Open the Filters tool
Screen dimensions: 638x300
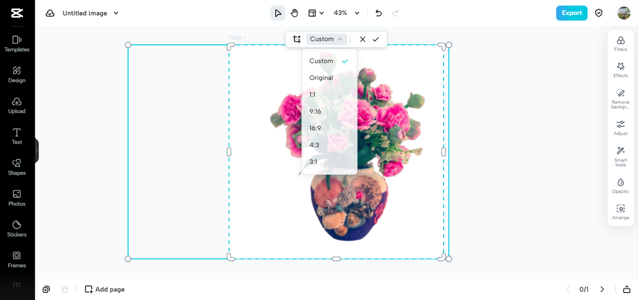pos(621,44)
